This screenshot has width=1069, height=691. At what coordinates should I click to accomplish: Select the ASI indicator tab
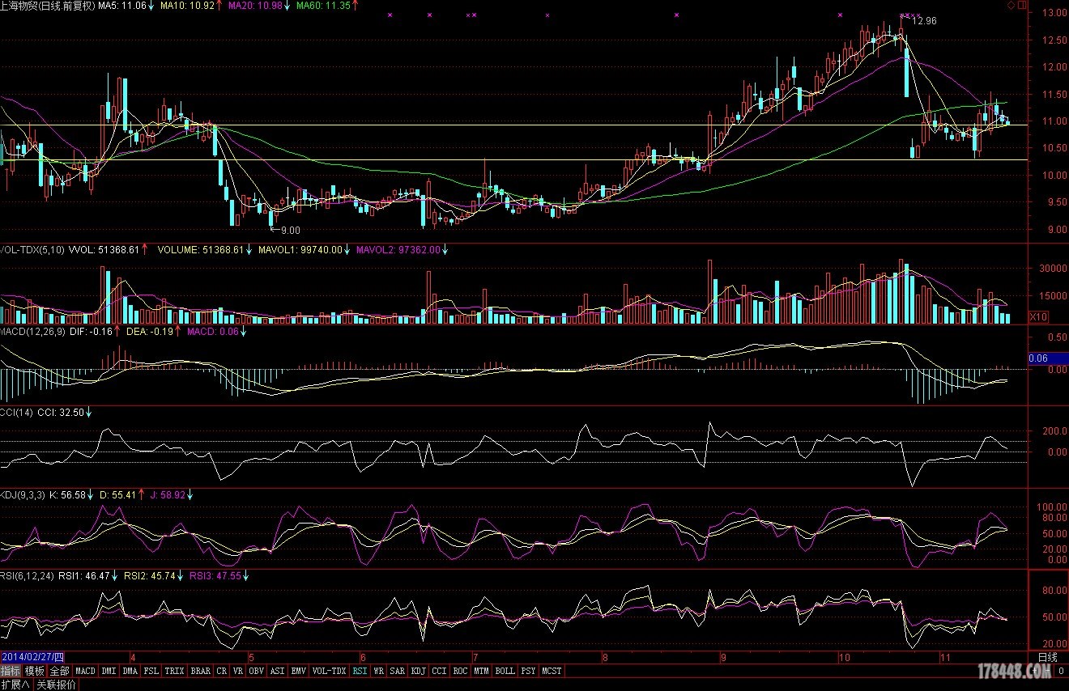[277, 671]
